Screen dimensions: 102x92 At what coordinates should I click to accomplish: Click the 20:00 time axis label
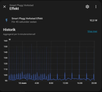tap(94, 83)
